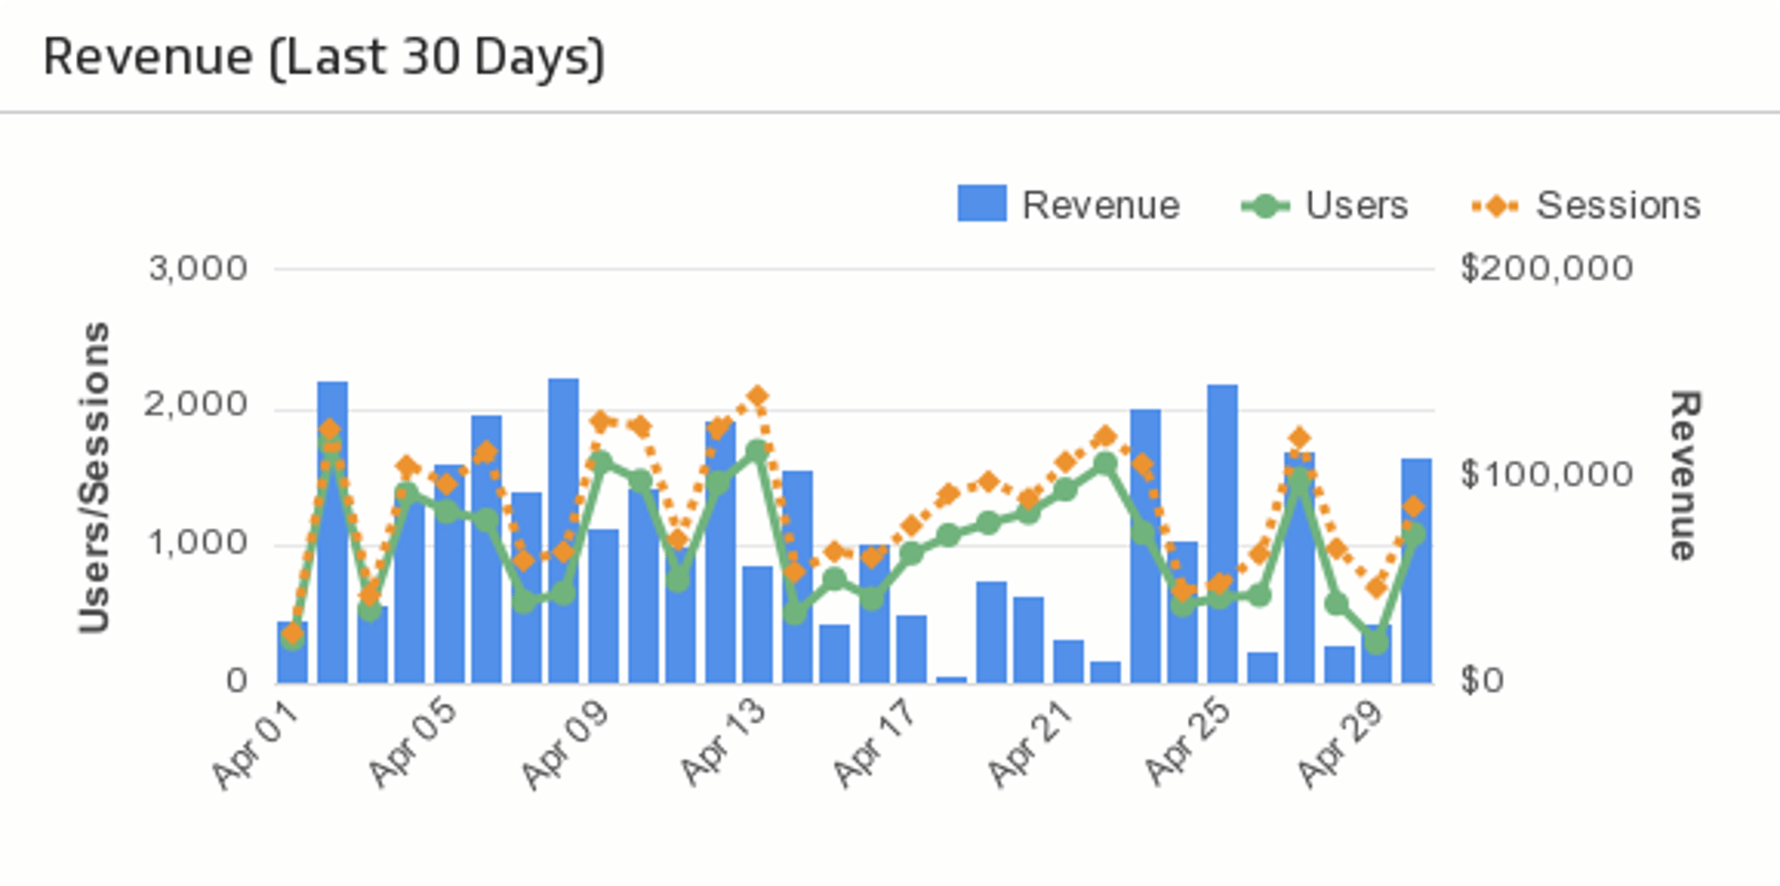
Task: Click the first green Users data point
Action: pos(293,639)
